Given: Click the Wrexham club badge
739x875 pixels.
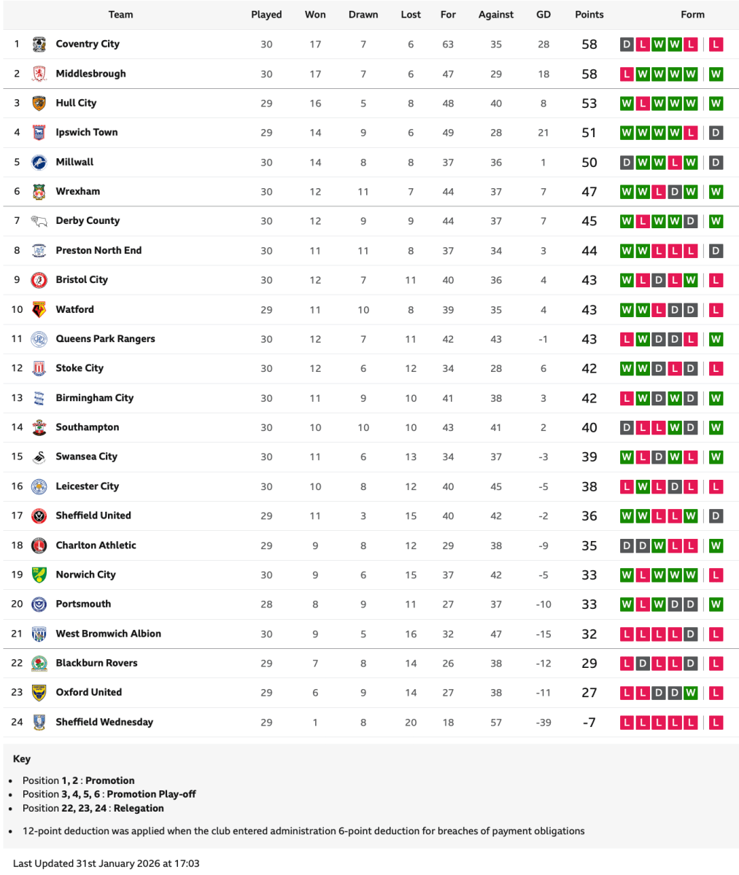Looking at the screenshot, I should point(39,192).
